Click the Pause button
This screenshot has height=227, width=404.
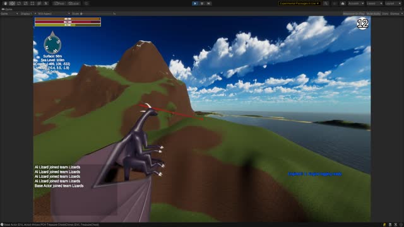(x=202, y=3)
